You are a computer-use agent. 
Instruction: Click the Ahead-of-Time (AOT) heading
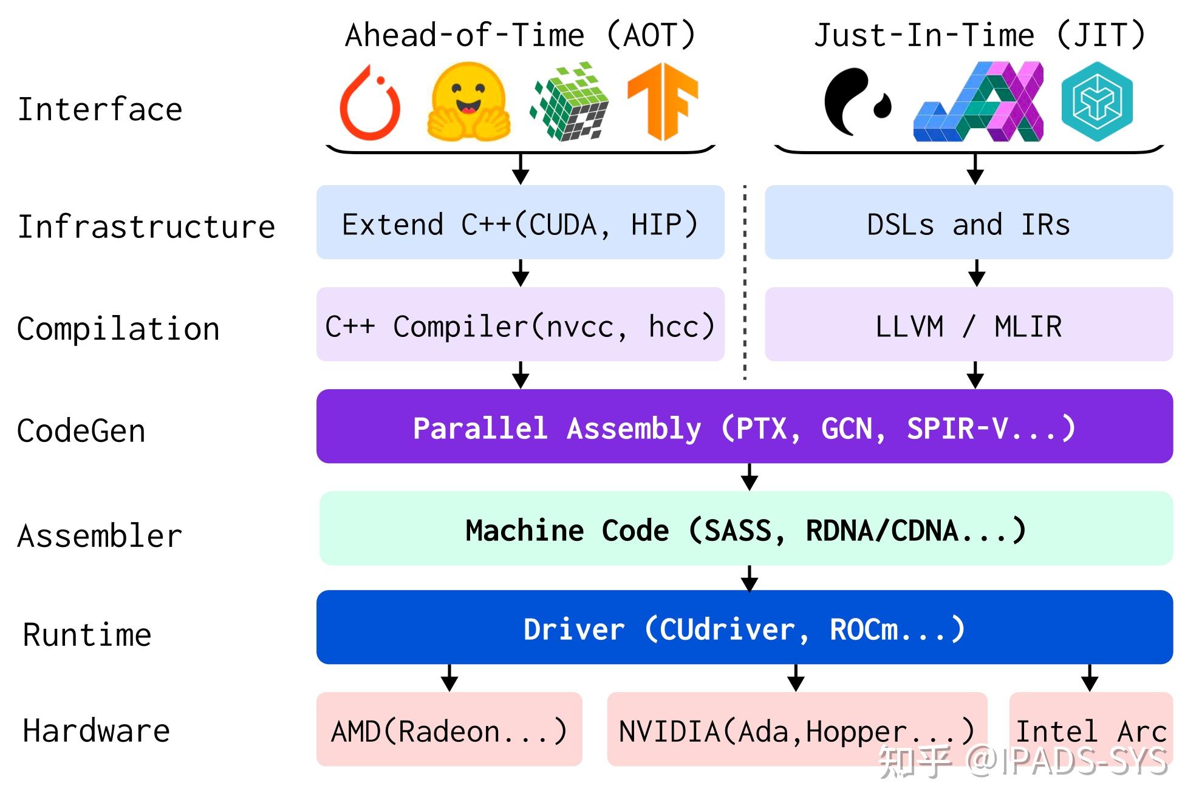520,35
